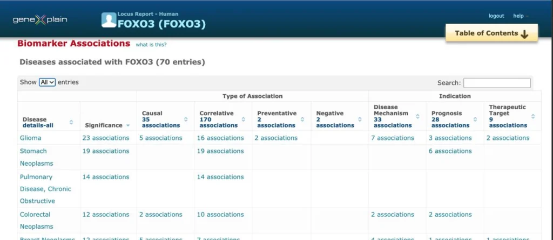Open 19 associations for Stomach Neoplasms significance
The image size is (553, 240).
pyautogui.click(x=106, y=151)
